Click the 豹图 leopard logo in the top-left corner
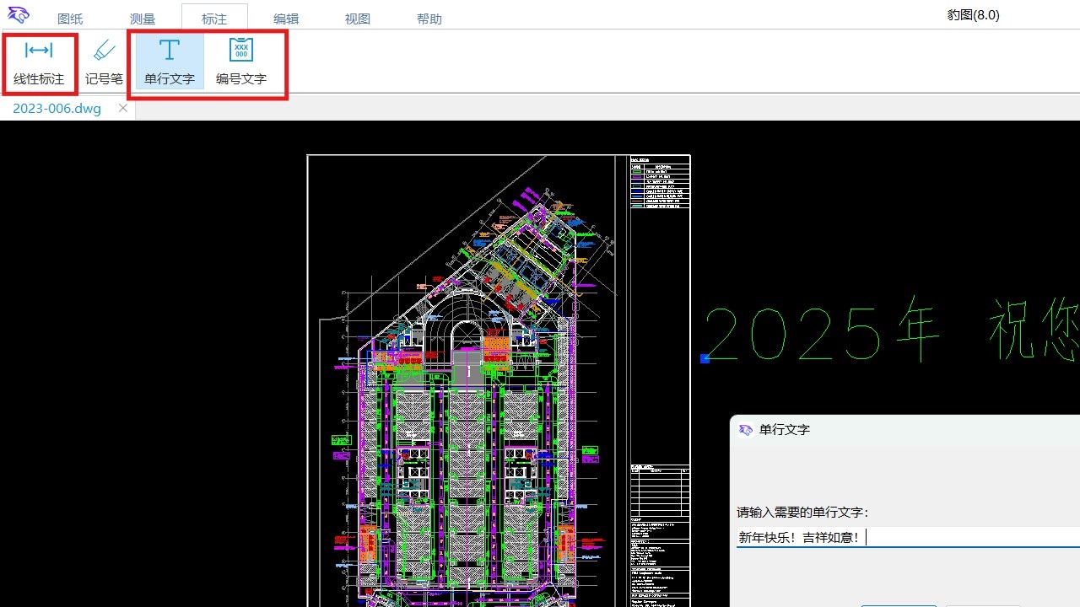Screen dimensions: 1080x607 pos(18,13)
